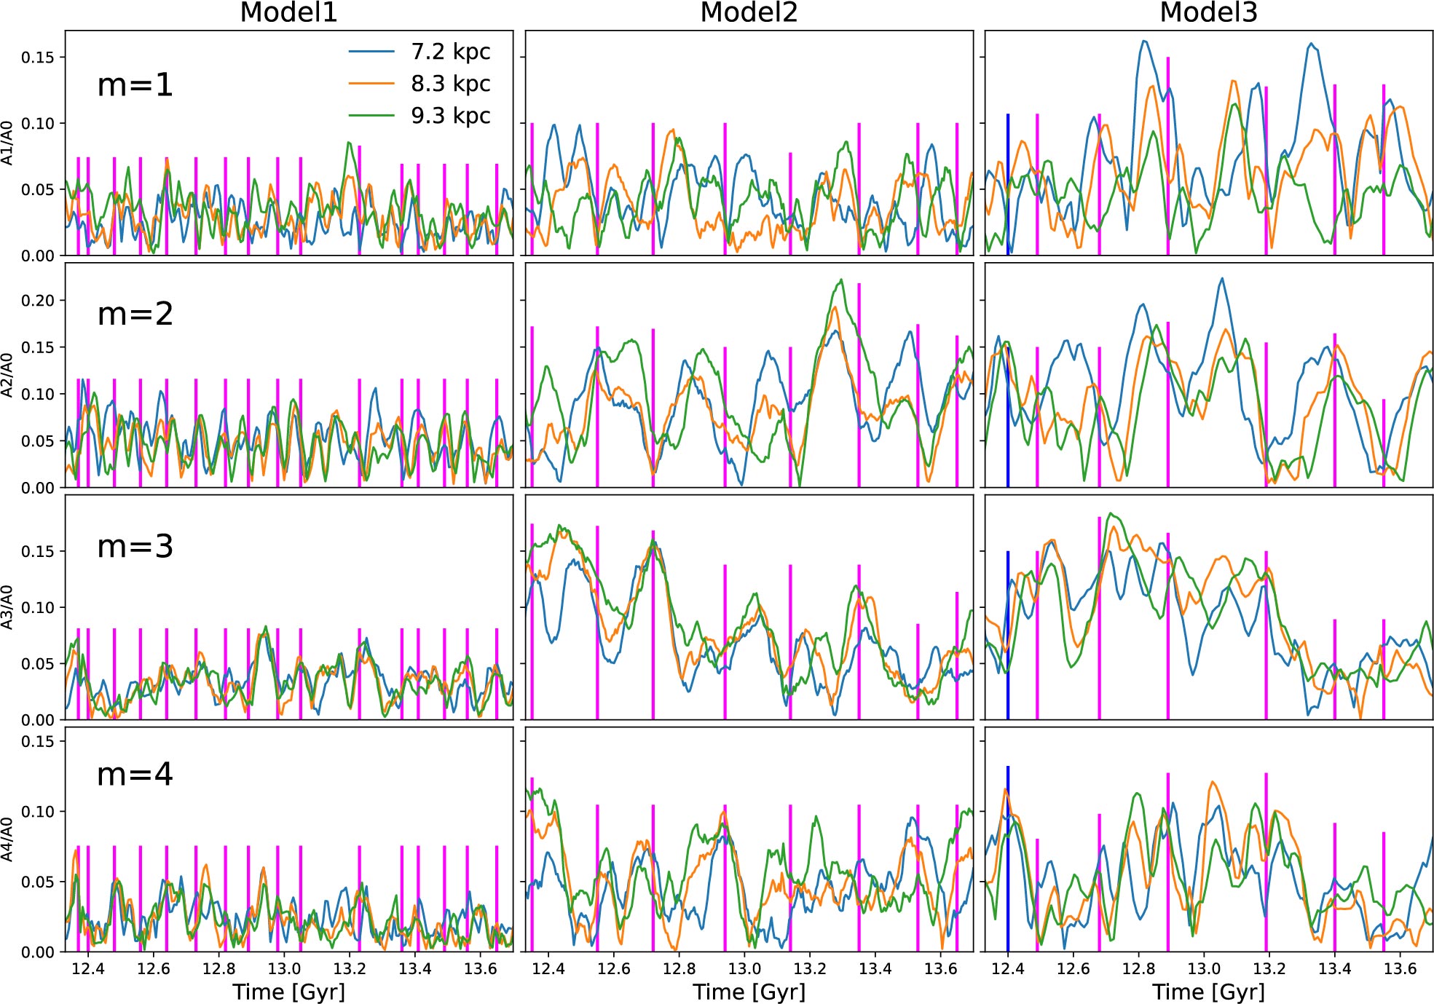This screenshot has height=1004, width=1434.
Task: Click the 12.8 x-tick under Model3 column
Action: pyautogui.click(x=1138, y=969)
